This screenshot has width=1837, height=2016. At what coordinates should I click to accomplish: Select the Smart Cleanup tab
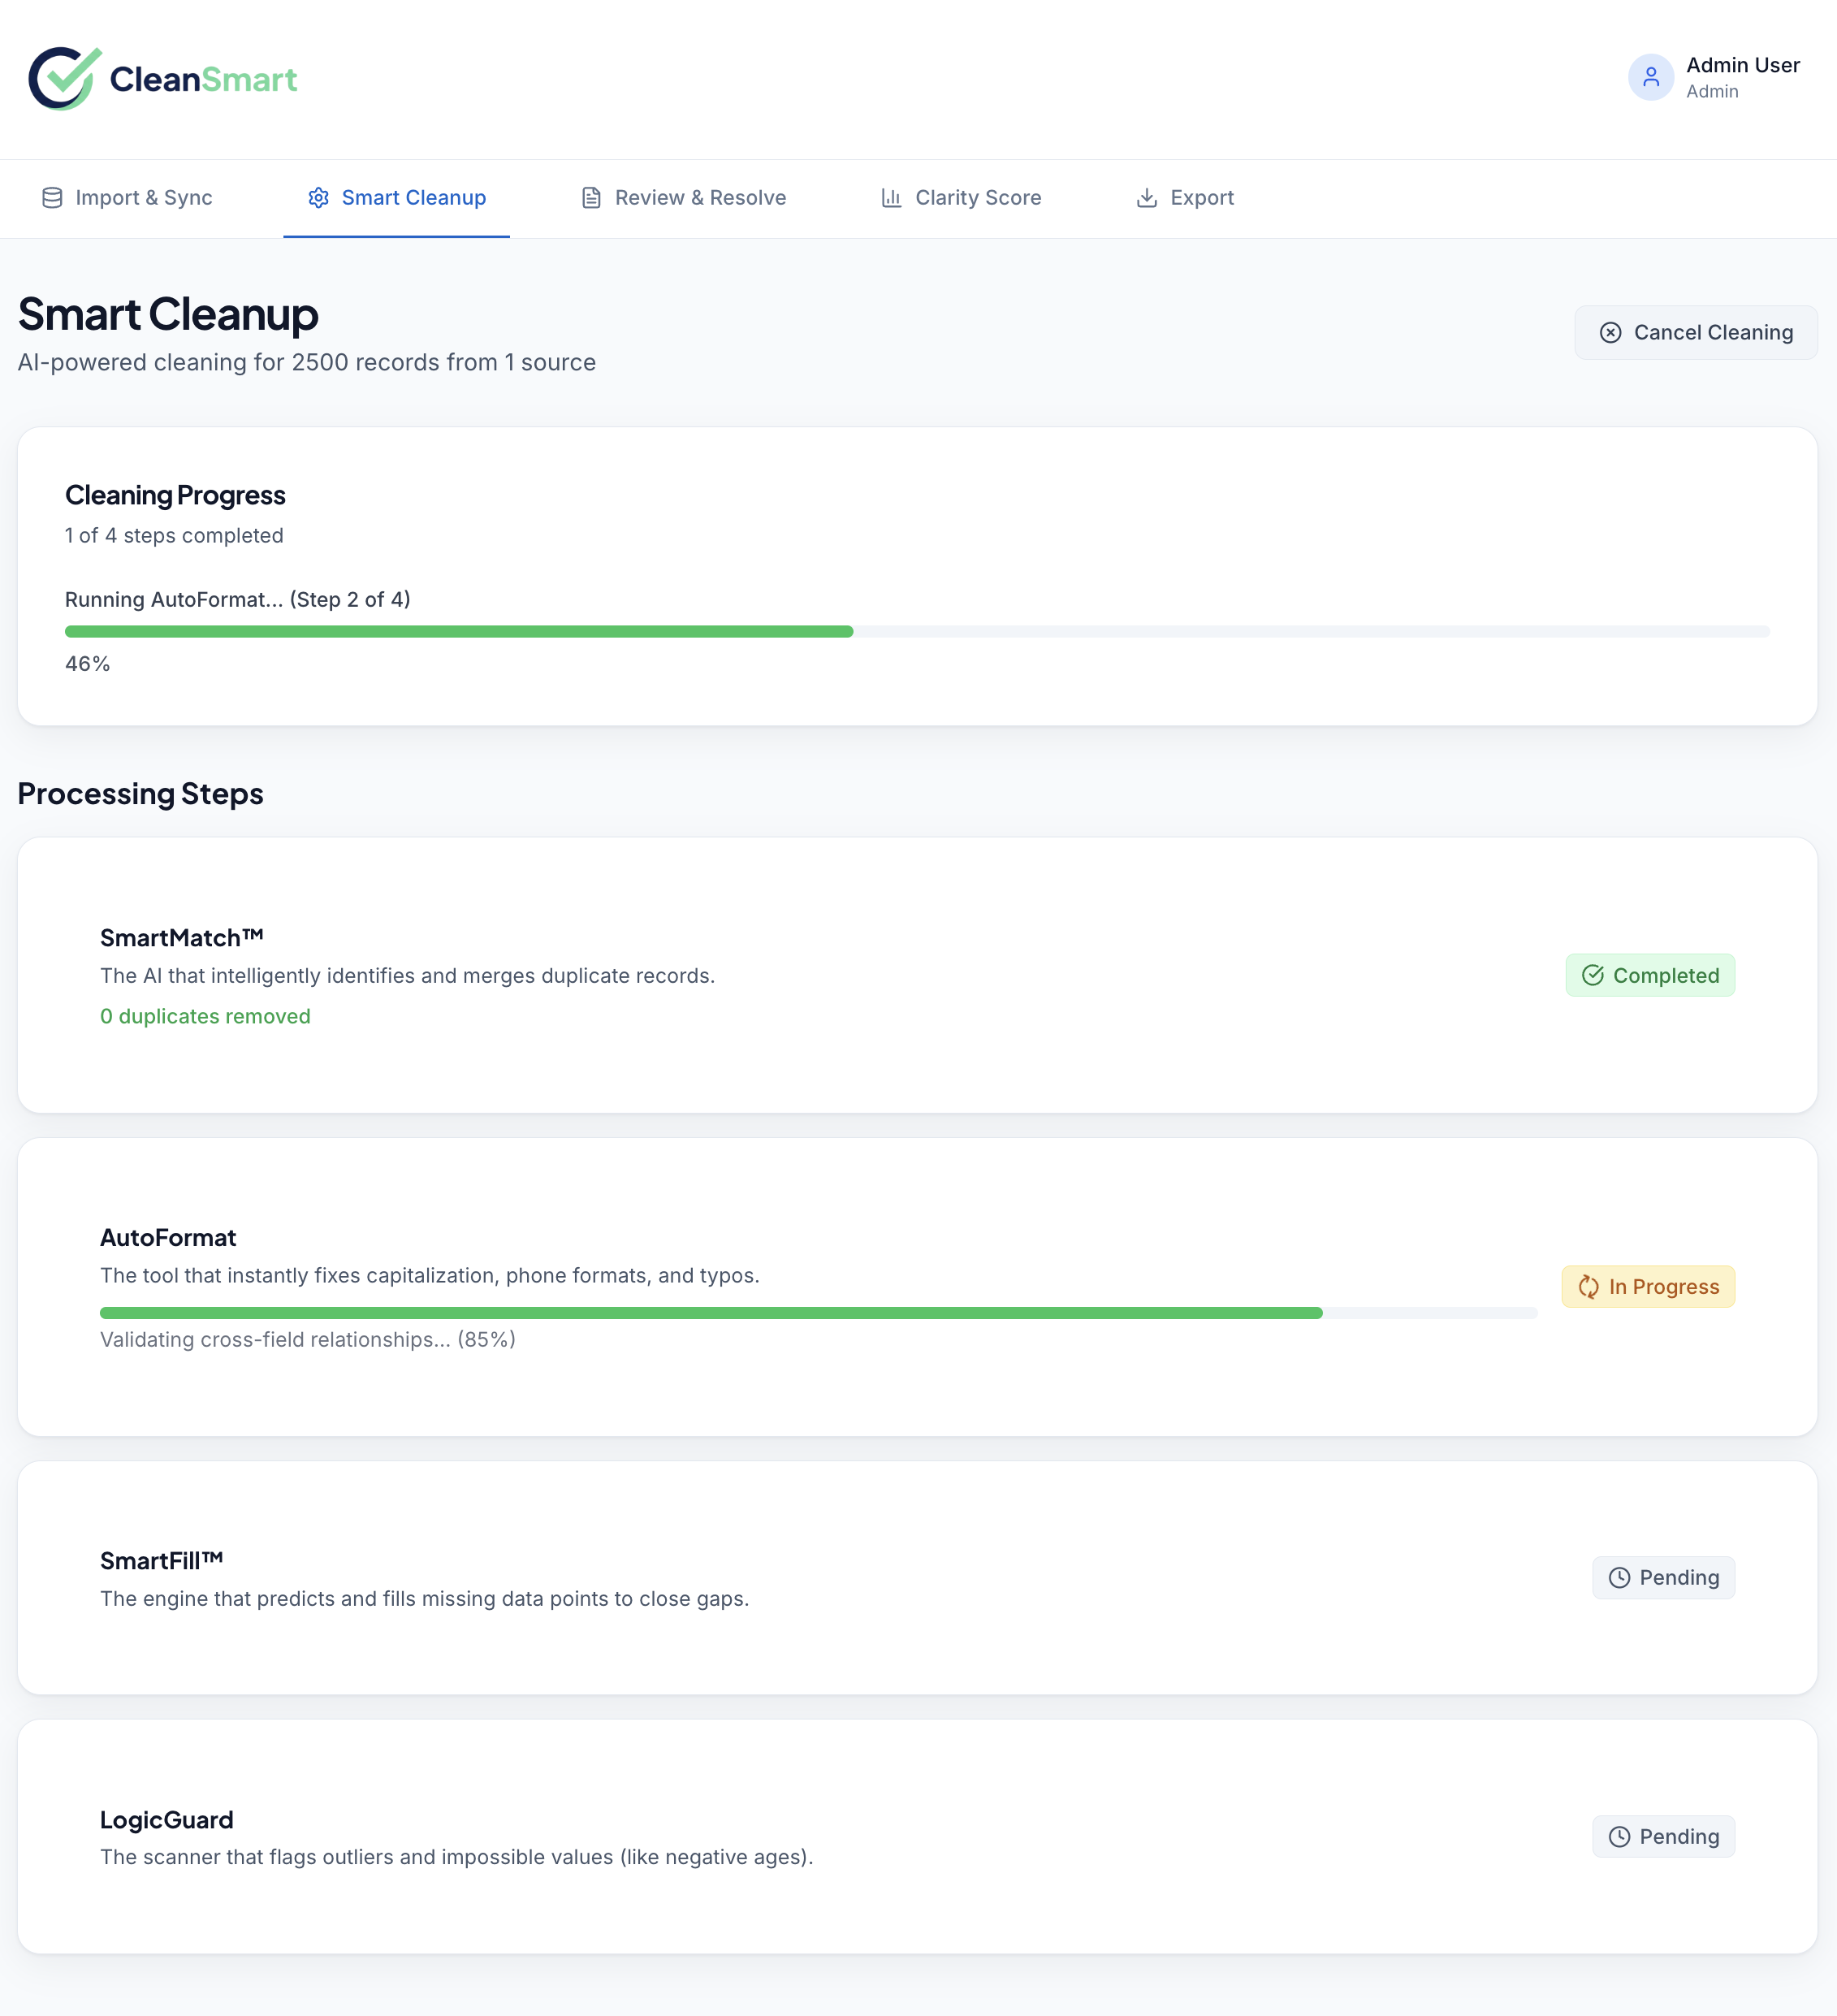point(396,198)
